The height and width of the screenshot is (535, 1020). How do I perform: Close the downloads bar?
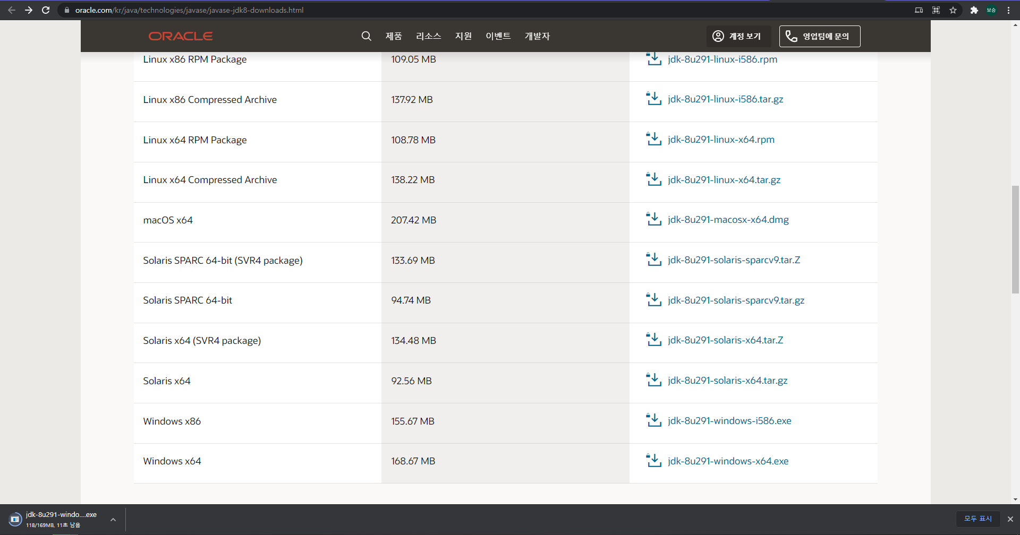coord(1010,519)
